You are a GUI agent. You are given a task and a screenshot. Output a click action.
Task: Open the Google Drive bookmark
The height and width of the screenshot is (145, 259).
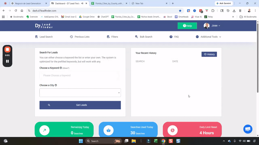pyautogui.click(x=87, y=17)
